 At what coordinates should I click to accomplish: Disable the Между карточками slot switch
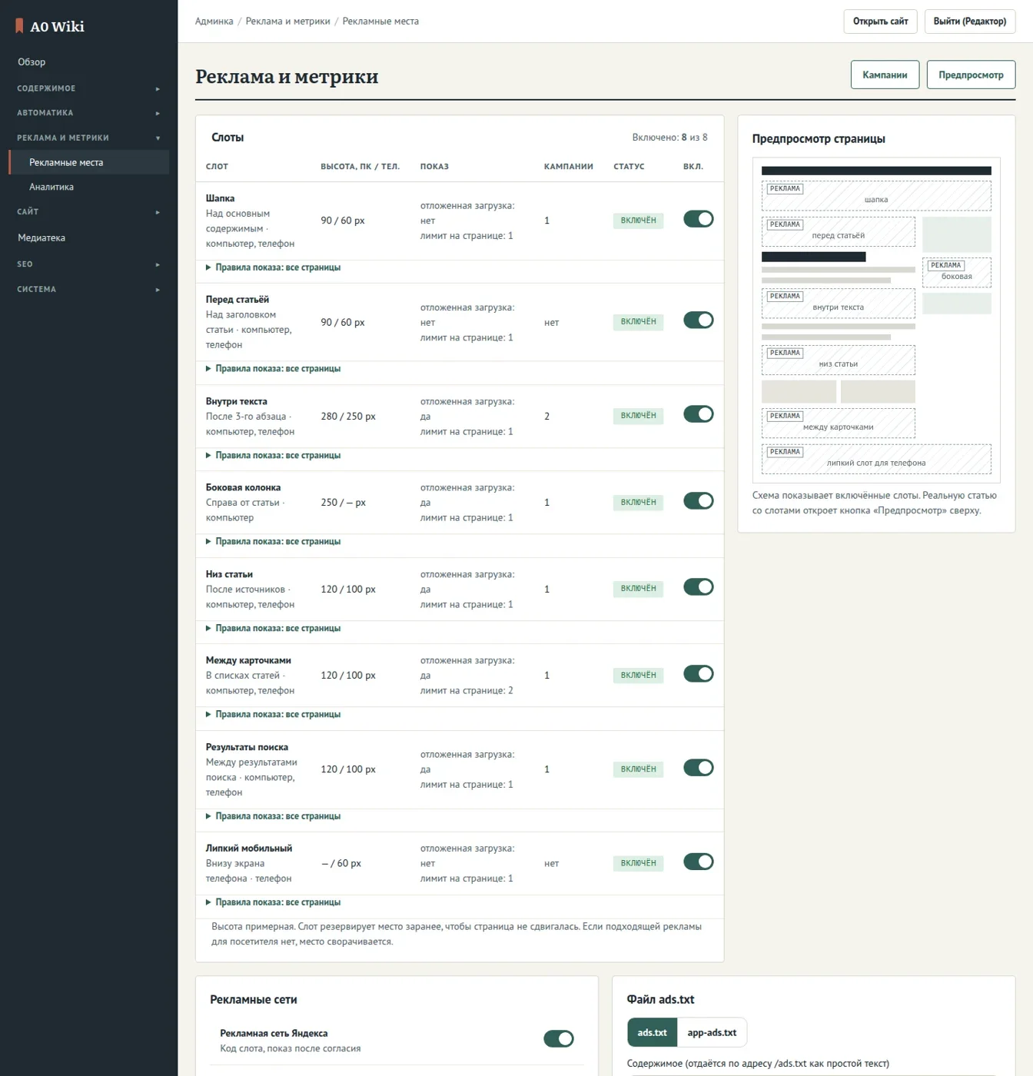(x=698, y=674)
